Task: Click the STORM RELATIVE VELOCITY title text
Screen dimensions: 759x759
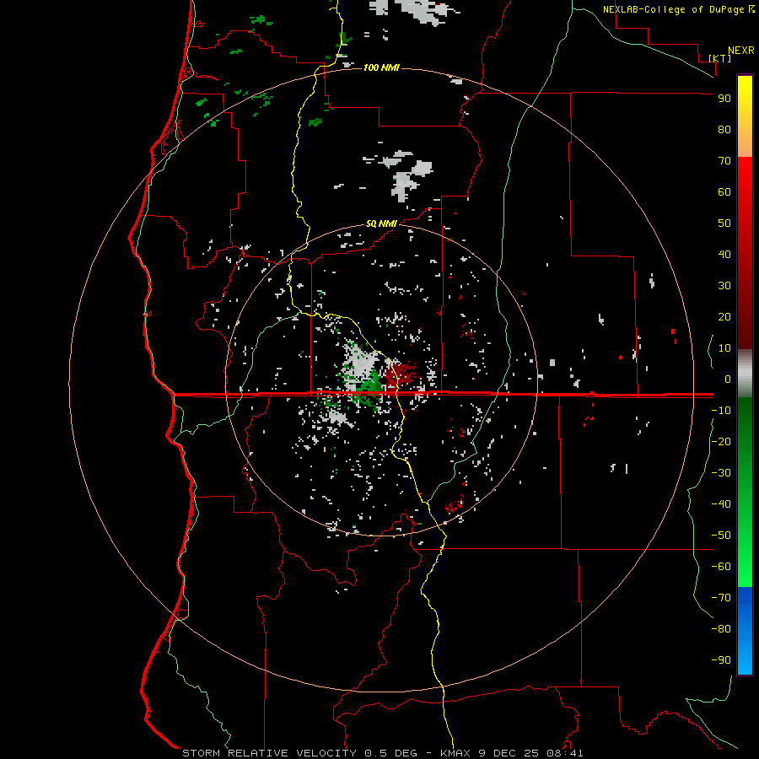Action: 269,753
